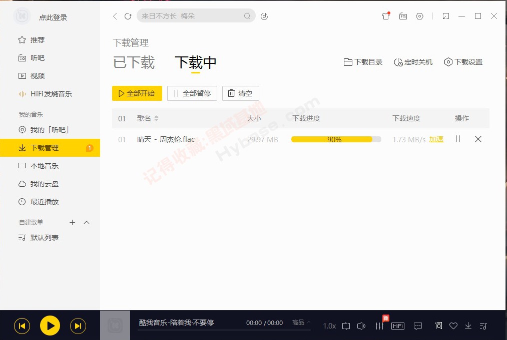Select 下载管理 in the sidebar
Viewport: 507px width, 340px height.
50,148
